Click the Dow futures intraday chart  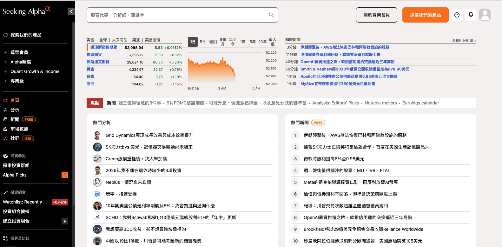tap(224, 68)
